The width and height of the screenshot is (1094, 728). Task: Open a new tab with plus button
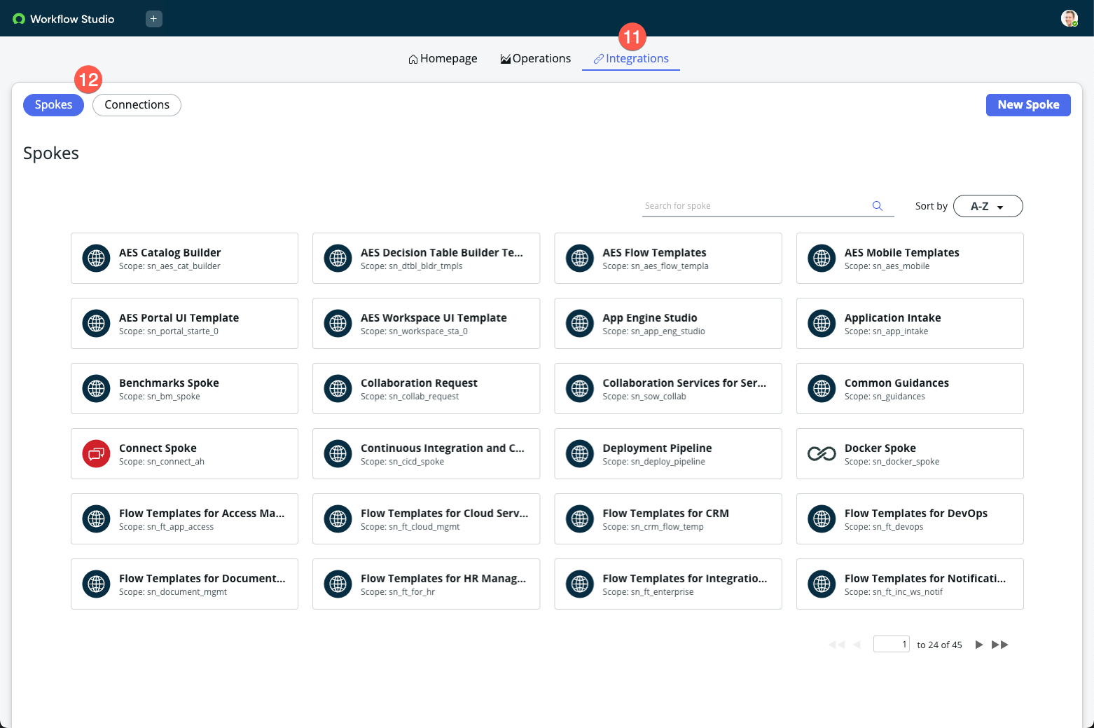click(x=154, y=19)
